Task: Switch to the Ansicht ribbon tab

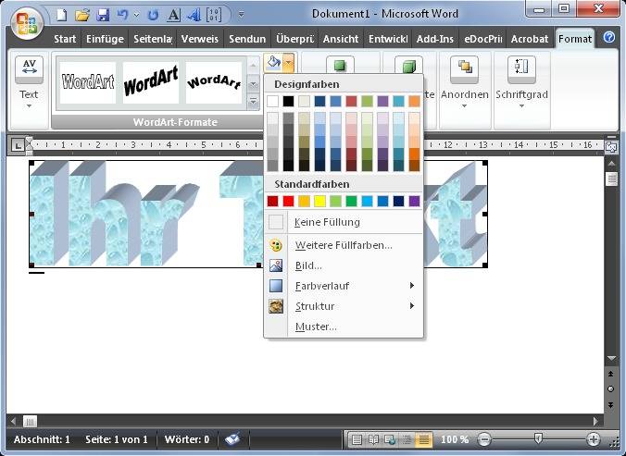Action: coord(341,39)
